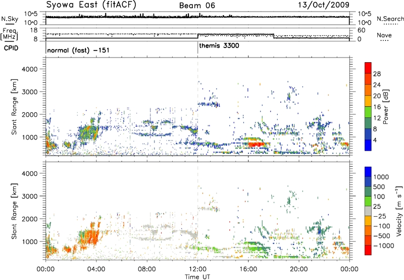Select the top blue Velocity colorbar segment above 1000
Image resolution: width=404 pixels, height=280 pixels.
click(x=368, y=172)
